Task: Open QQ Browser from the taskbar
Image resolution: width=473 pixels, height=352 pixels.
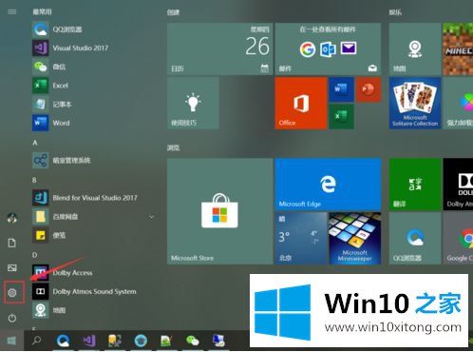Action: (x=63, y=341)
